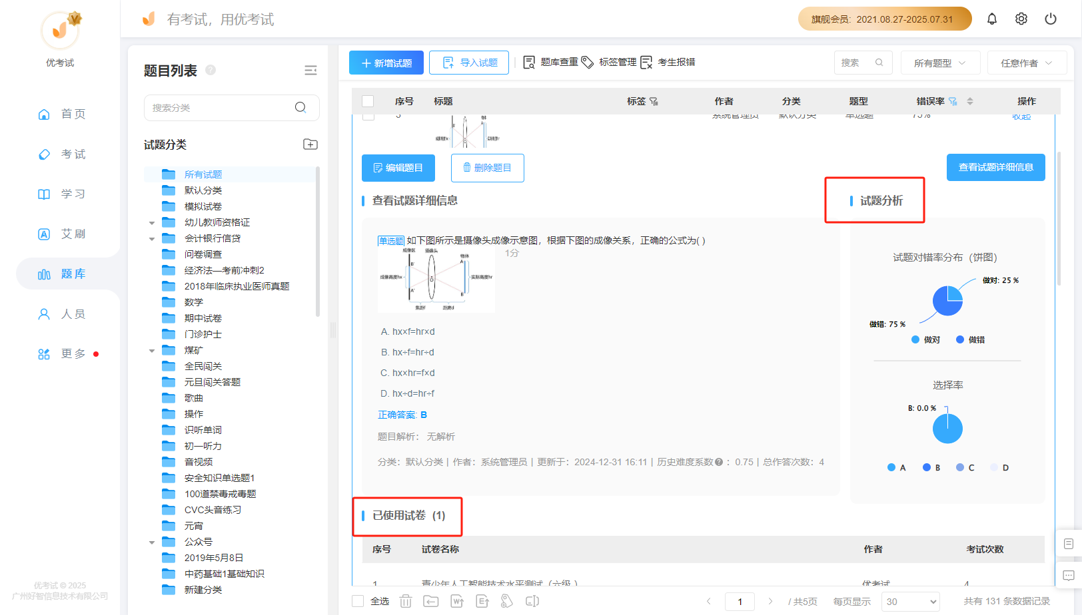Screen dimensions: 1082x615
Task: Open notifications bell icon
Action: coord(991,19)
